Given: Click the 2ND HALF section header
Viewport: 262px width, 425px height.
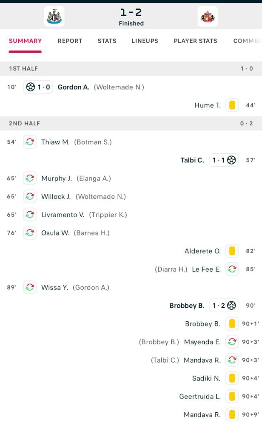Looking at the screenshot, I should point(24,123).
